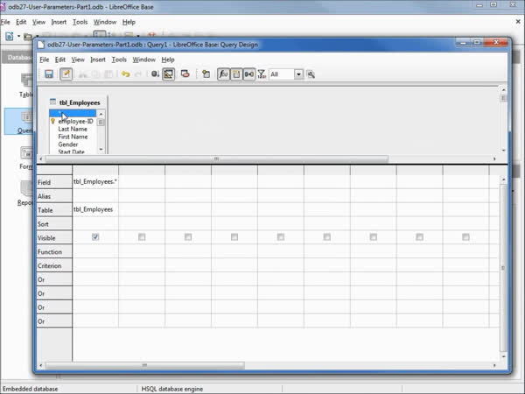Check Visible box in seventh grid column

374,237
